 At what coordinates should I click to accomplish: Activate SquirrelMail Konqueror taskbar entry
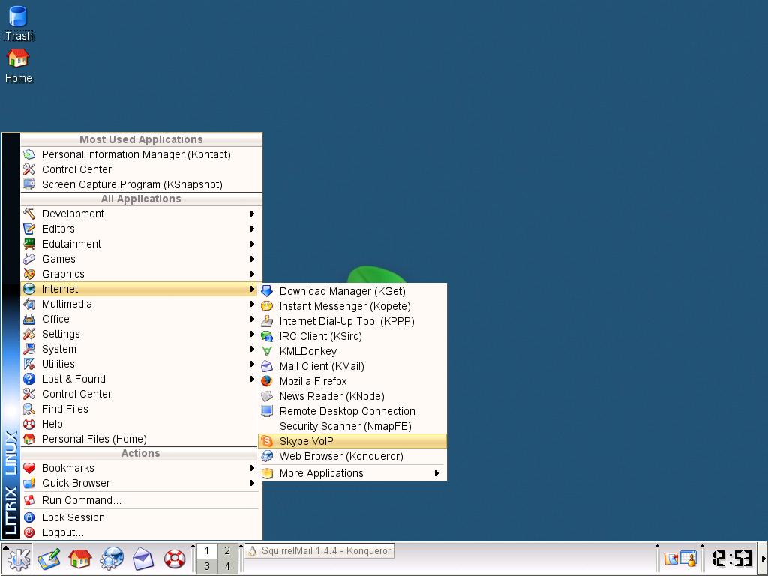tap(319, 551)
